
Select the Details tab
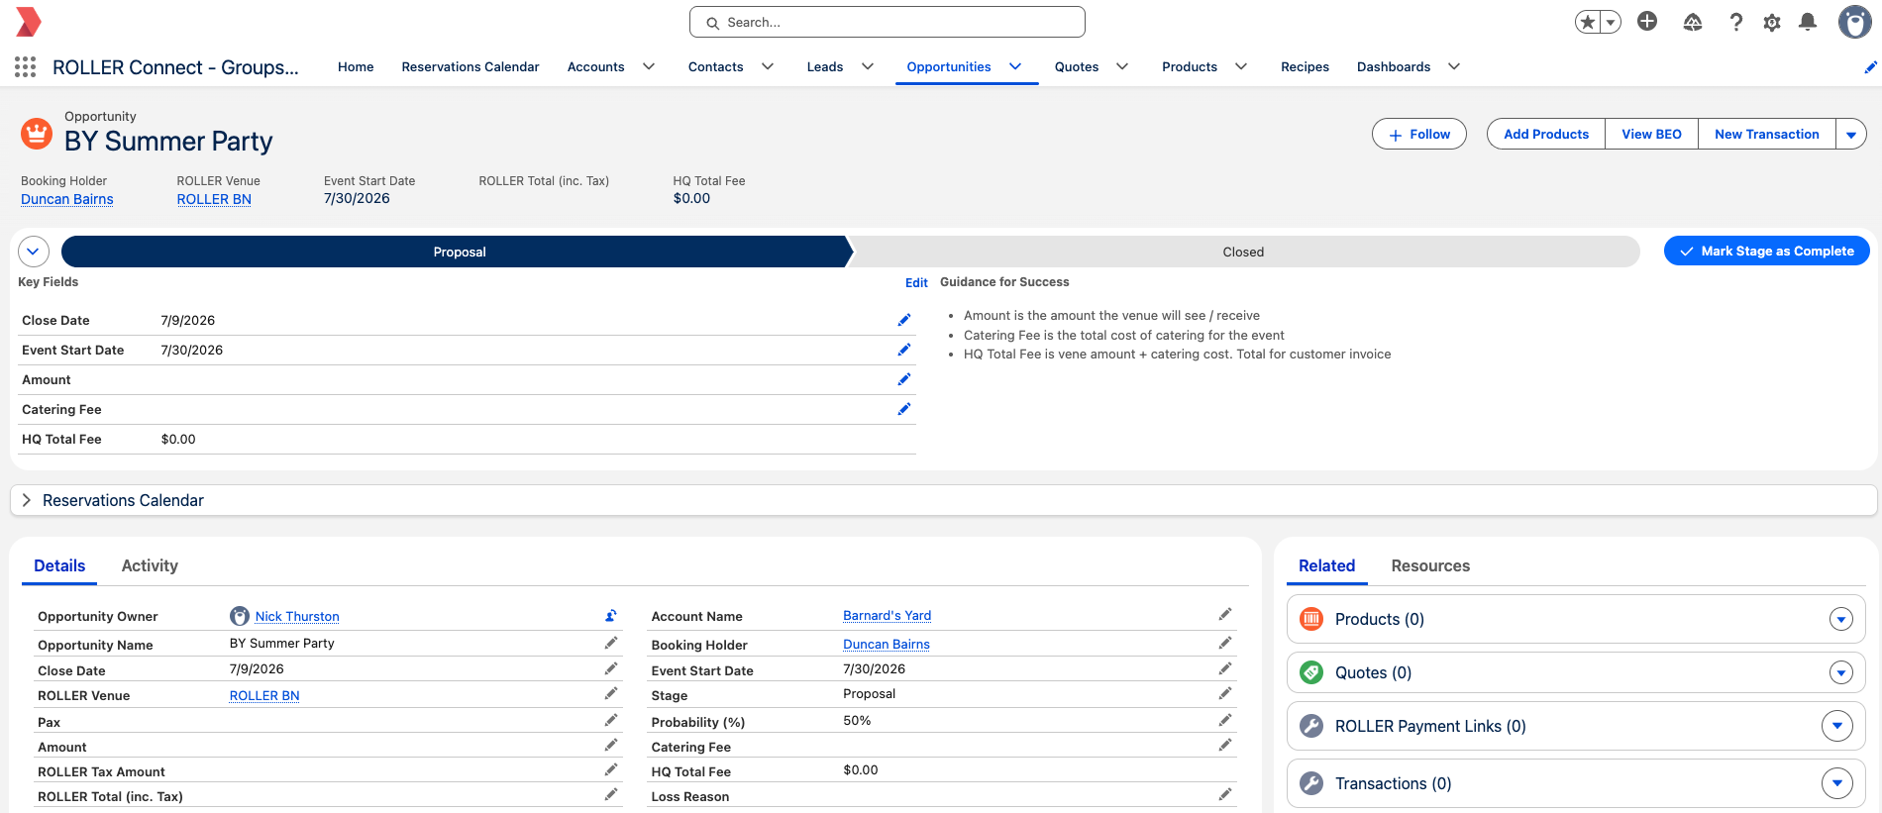(x=59, y=565)
